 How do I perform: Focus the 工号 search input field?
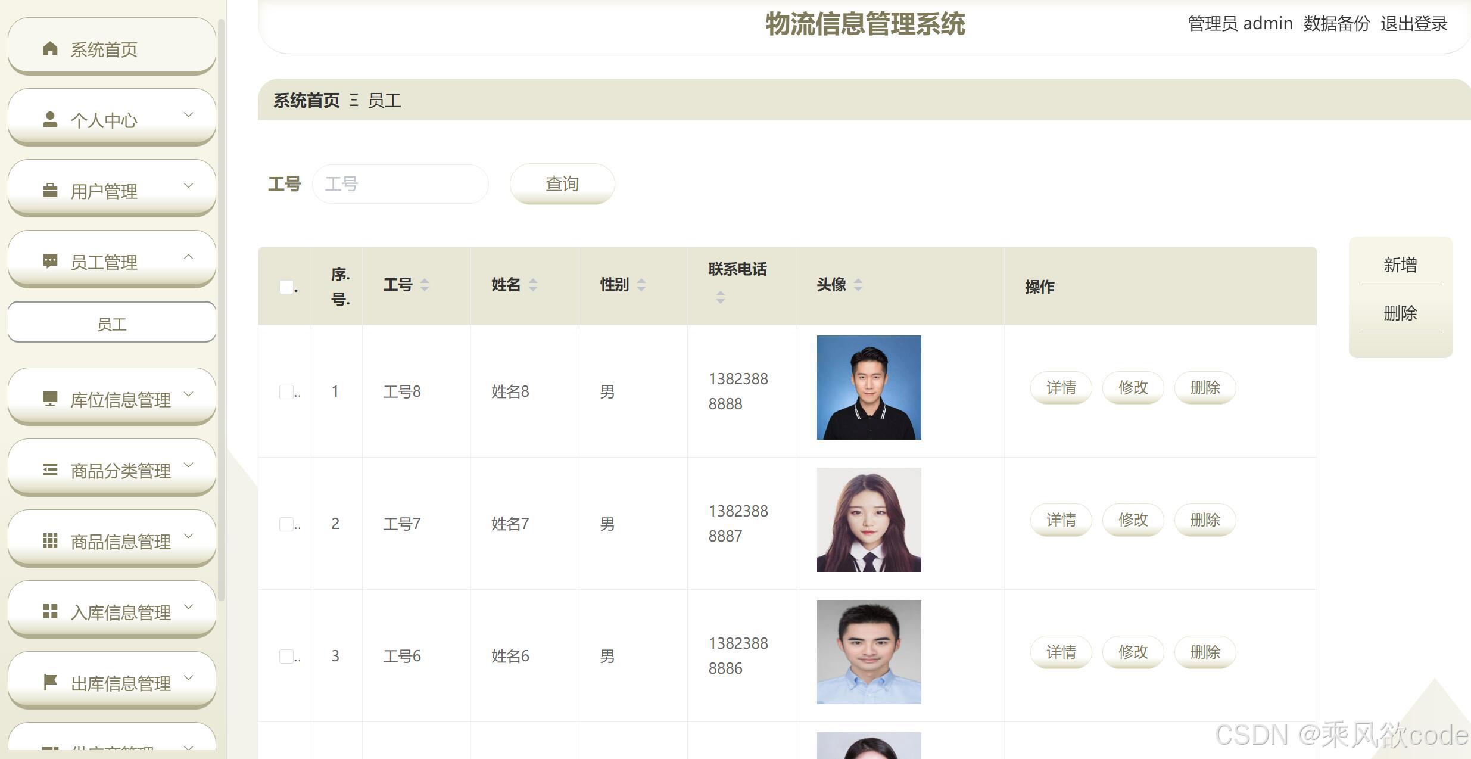click(x=400, y=184)
